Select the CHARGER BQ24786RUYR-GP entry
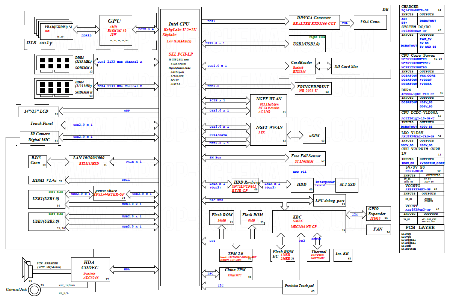The image size is (450, 297). coord(421,8)
